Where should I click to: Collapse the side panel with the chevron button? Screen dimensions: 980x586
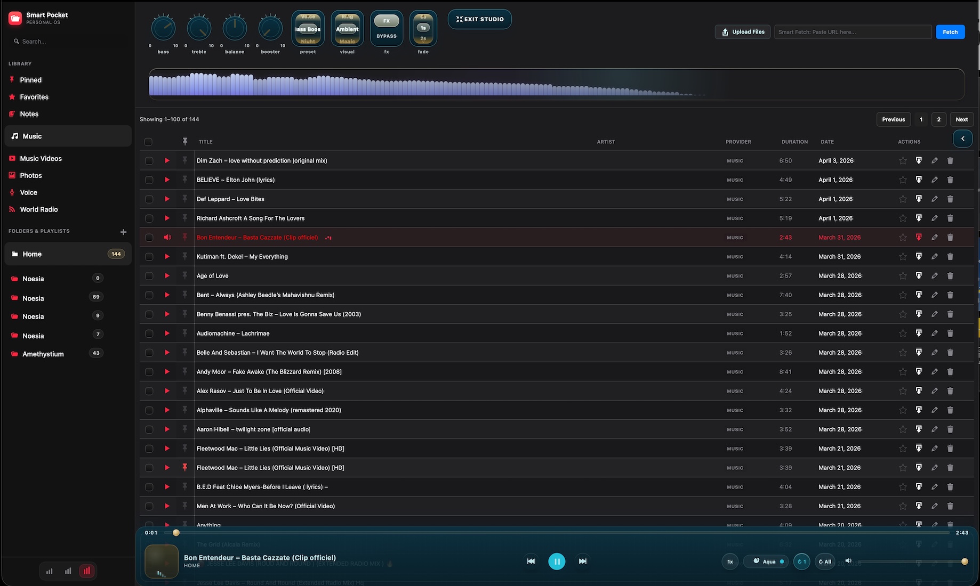(962, 139)
